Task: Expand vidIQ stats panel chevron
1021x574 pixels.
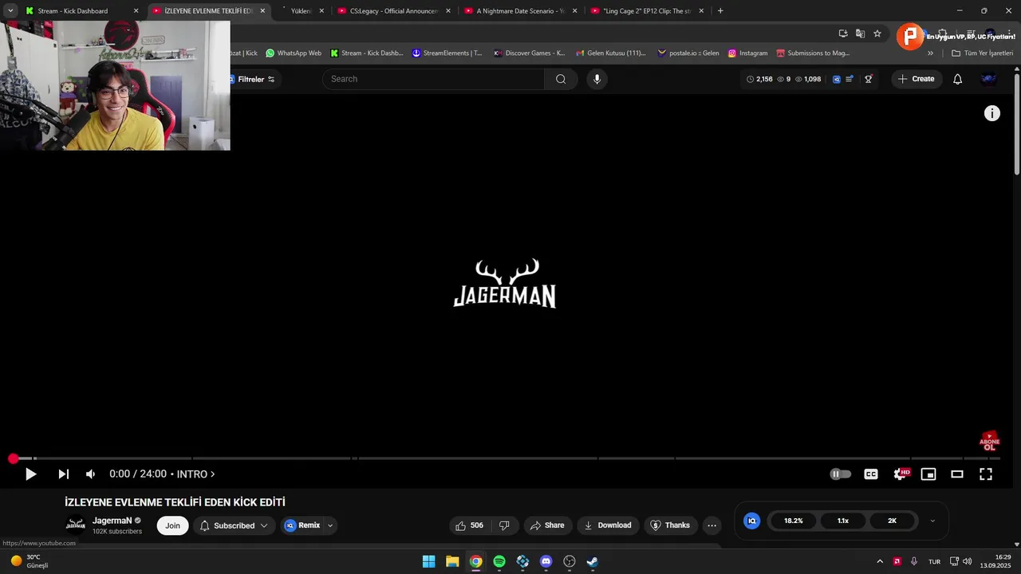Action: coord(932,521)
